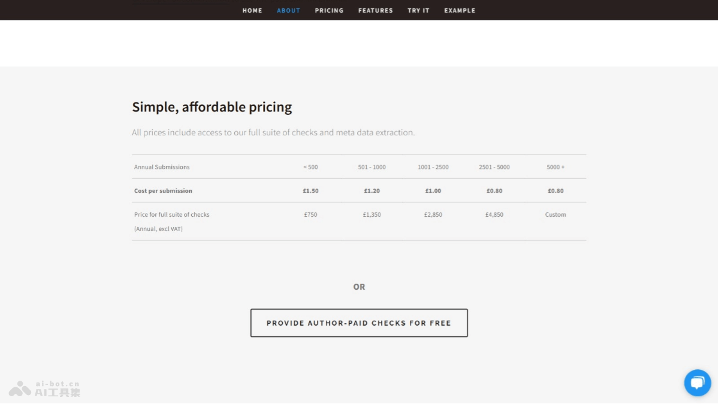Click the 'Cost per submission' row label

(x=163, y=191)
